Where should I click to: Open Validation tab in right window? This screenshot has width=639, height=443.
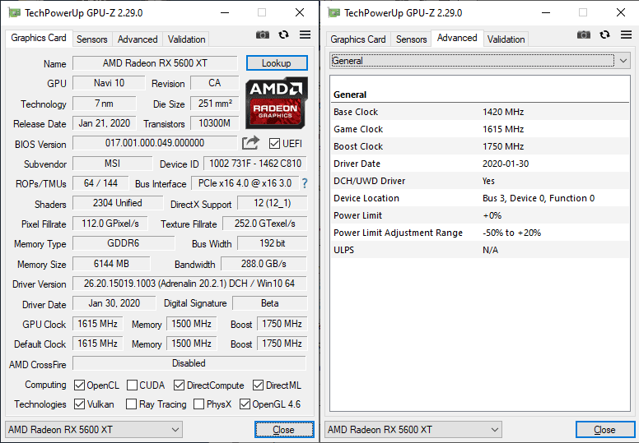click(x=506, y=39)
